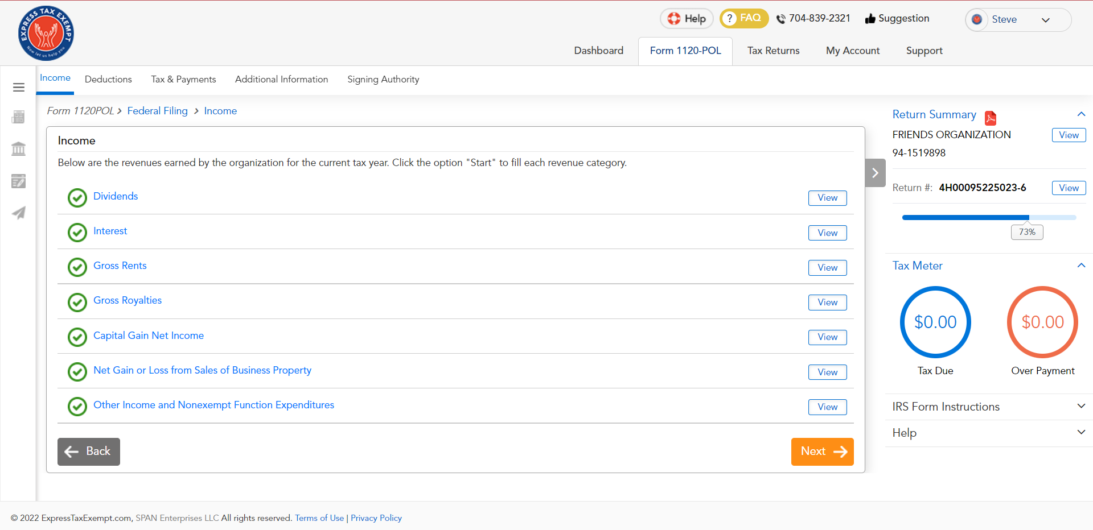Collapse the right summary panel arrow
The image size is (1093, 530).
coord(876,173)
